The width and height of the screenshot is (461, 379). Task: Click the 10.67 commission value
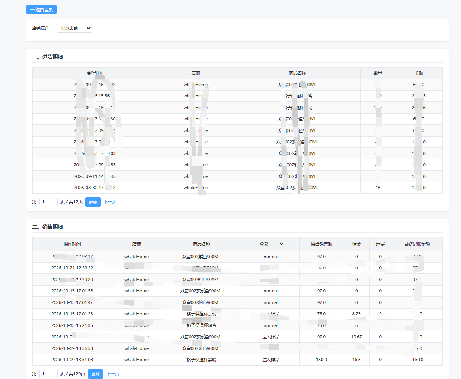point(356,337)
